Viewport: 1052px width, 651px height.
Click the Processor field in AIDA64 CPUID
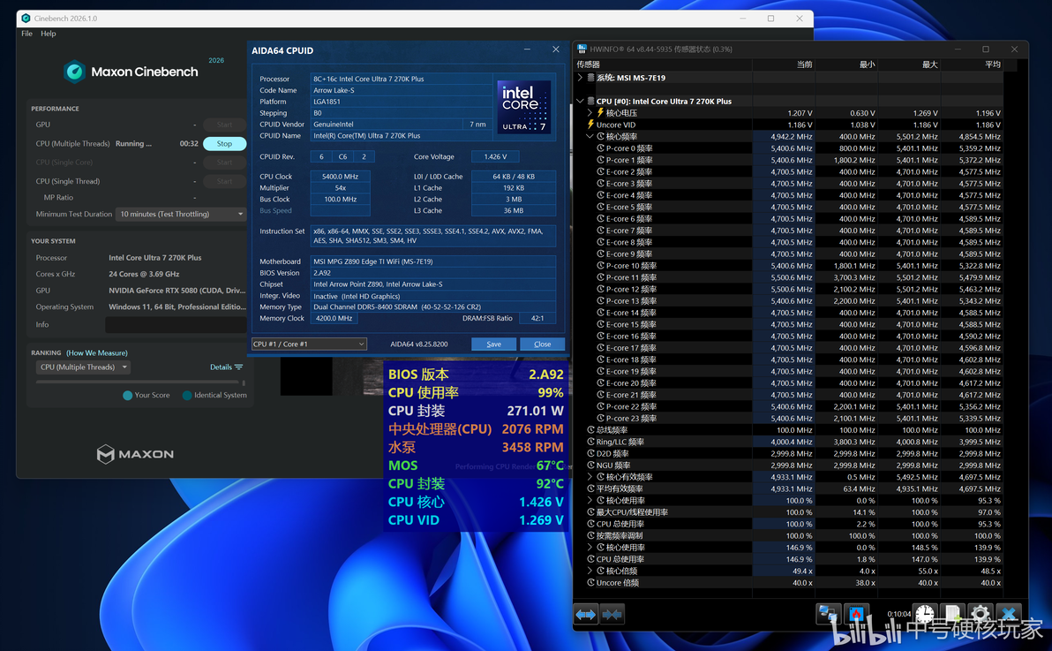402,79
